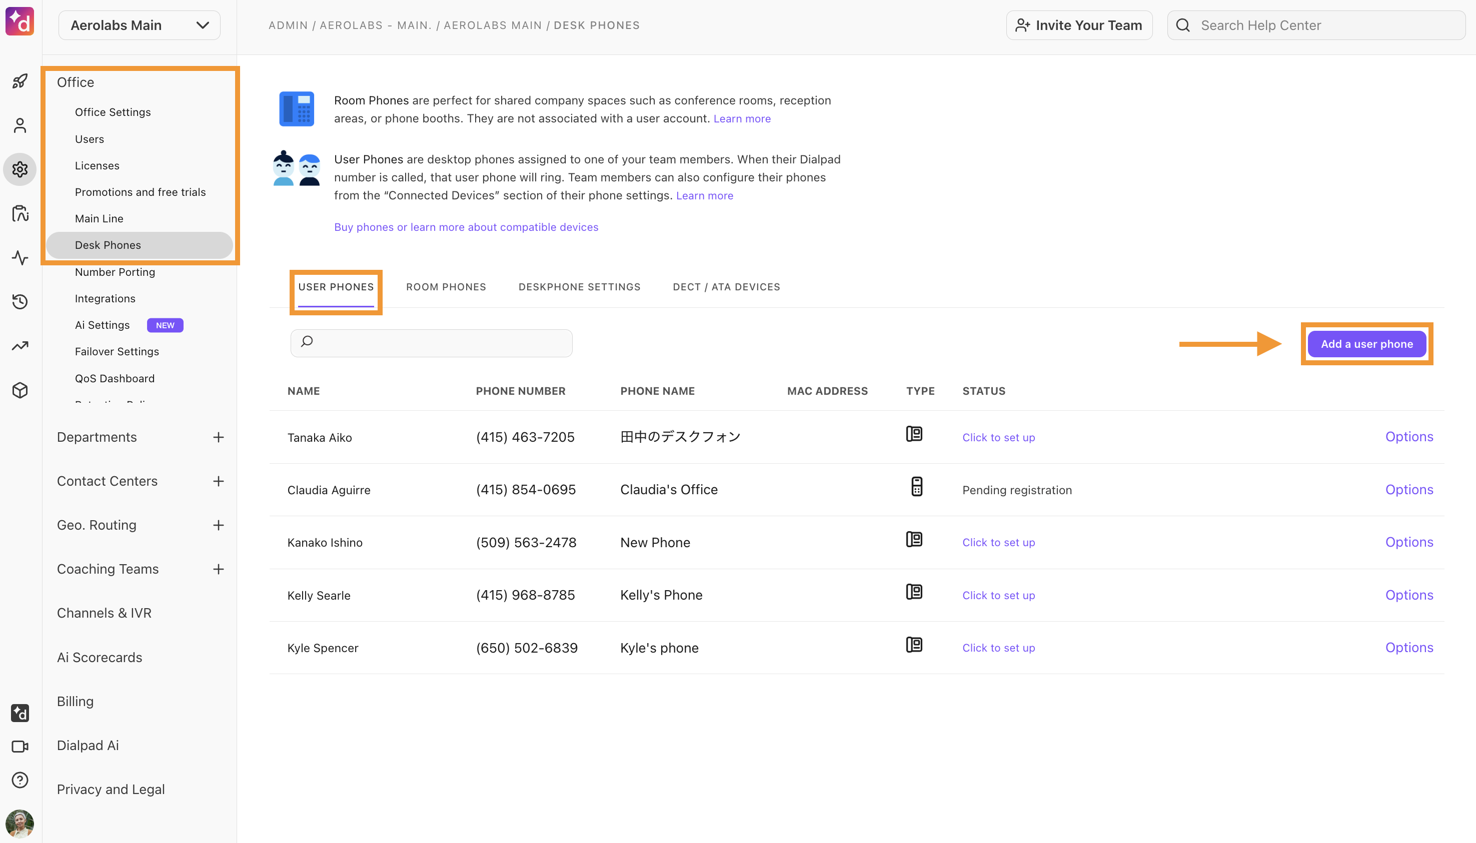Focus the Search Help Center field
Viewport: 1476px width, 843px height.
pos(1316,25)
